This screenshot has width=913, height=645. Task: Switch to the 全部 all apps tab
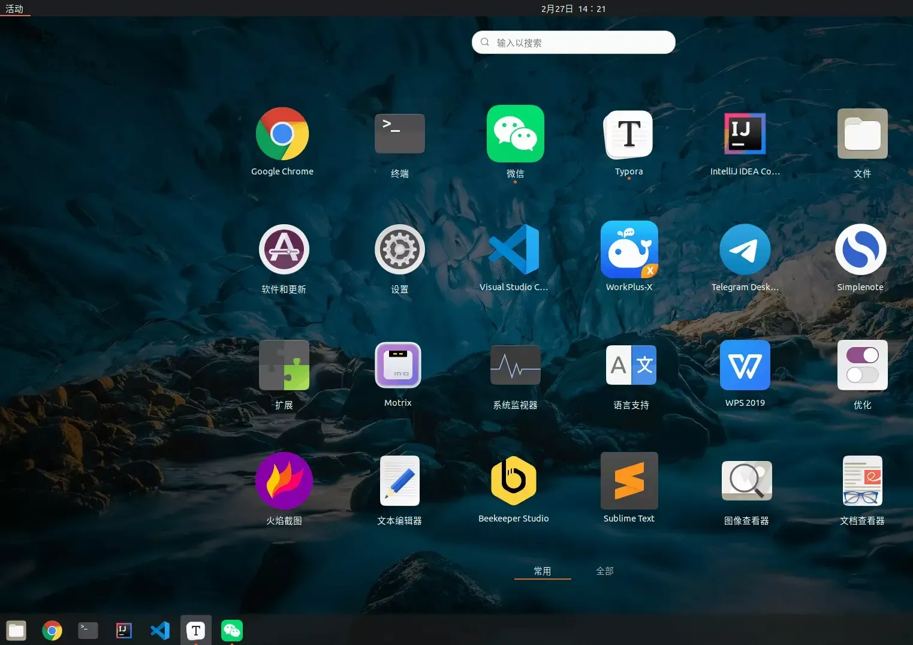click(x=605, y=571)
